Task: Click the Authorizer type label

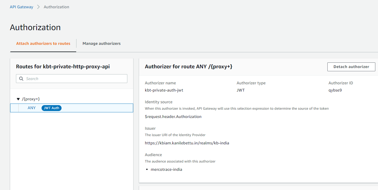Action: (x=251, y=83)
